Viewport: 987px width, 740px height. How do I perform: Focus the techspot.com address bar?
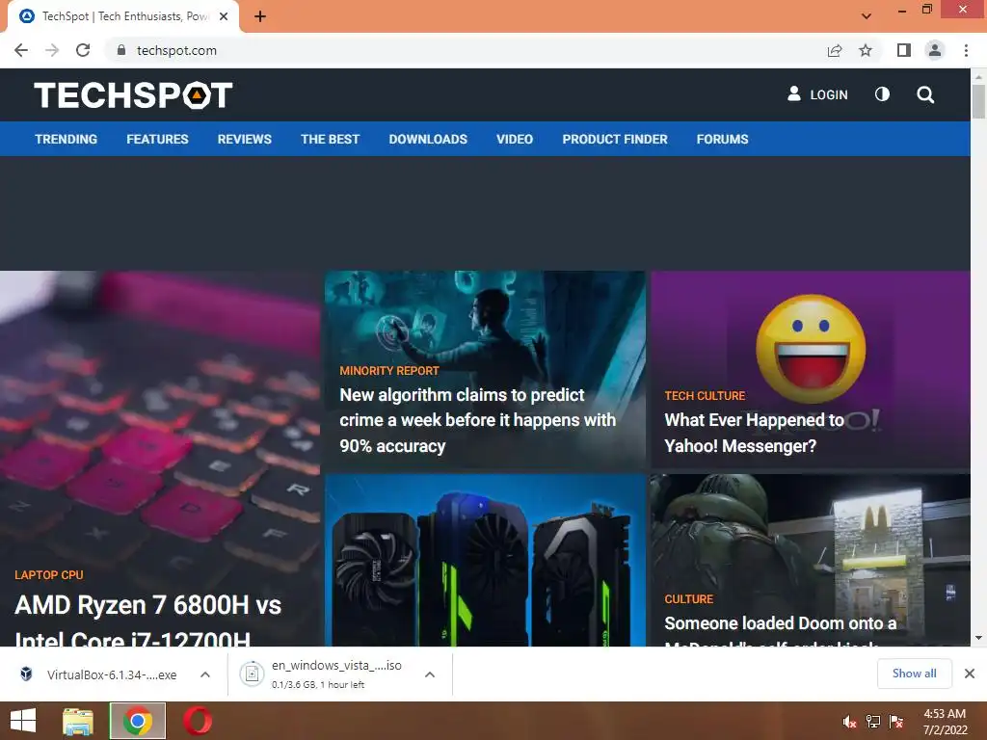click(x=466, y=50)
